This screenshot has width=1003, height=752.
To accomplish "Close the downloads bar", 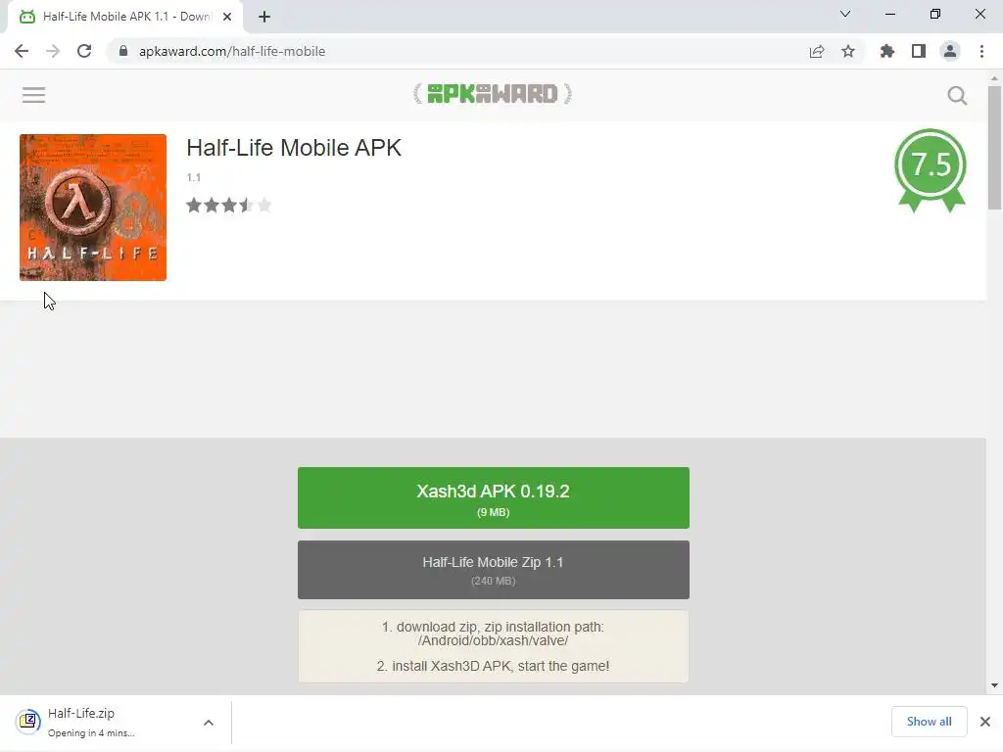I will click(x=985, y=722).
